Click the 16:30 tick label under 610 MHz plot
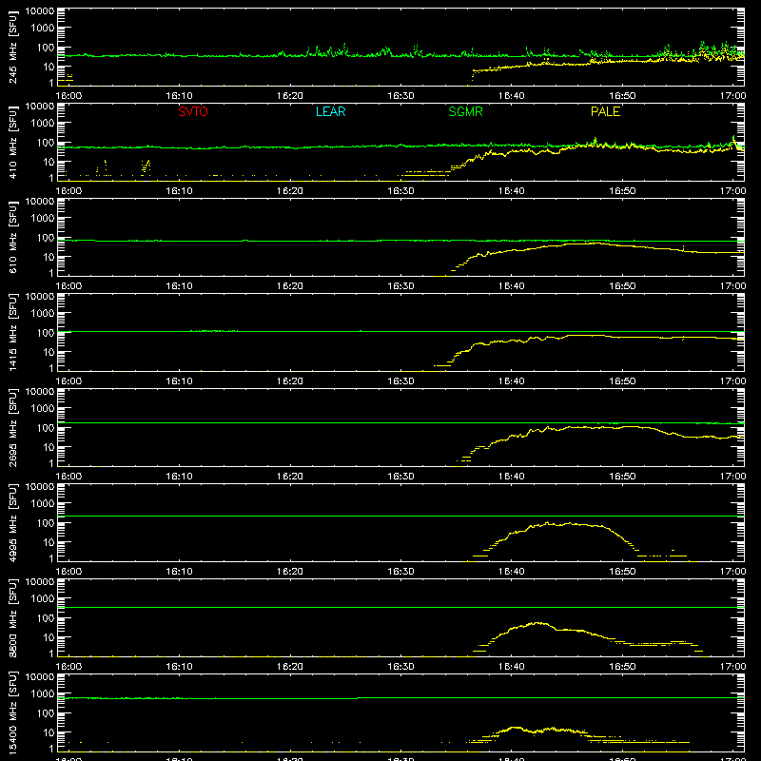This screenshot has height=761, width=761. pyautogui.click(x=400, y=286)
